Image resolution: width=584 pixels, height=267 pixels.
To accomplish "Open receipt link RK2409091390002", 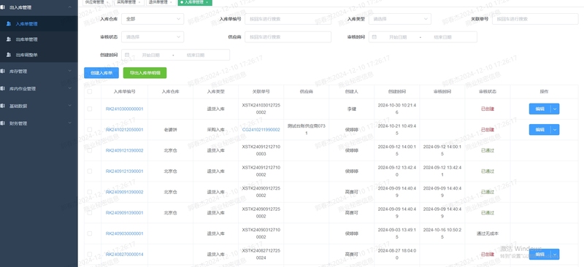I will tap(124, 192).
